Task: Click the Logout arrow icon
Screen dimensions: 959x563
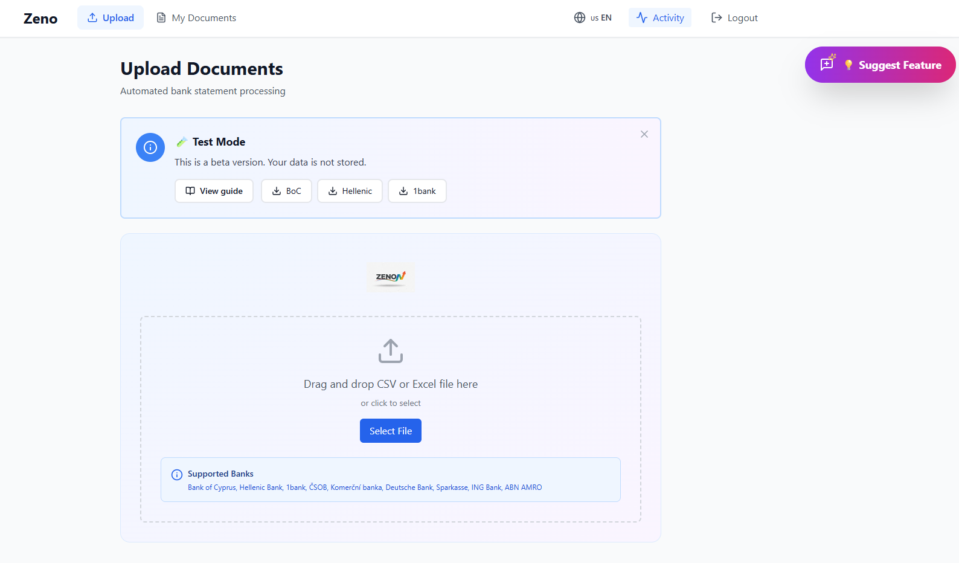Action: [717, 18]
